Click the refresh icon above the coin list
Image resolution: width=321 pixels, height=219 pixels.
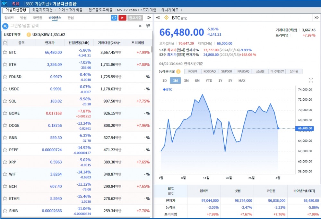click(x=114, y=18)
